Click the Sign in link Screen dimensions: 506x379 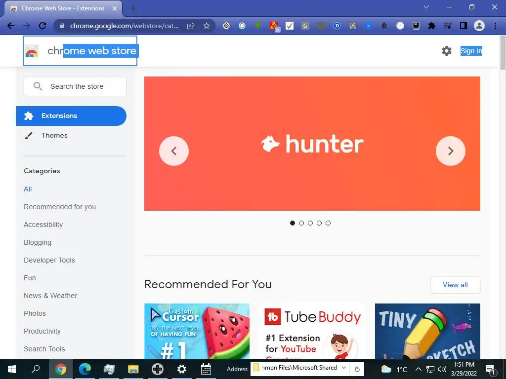point(471,51)
